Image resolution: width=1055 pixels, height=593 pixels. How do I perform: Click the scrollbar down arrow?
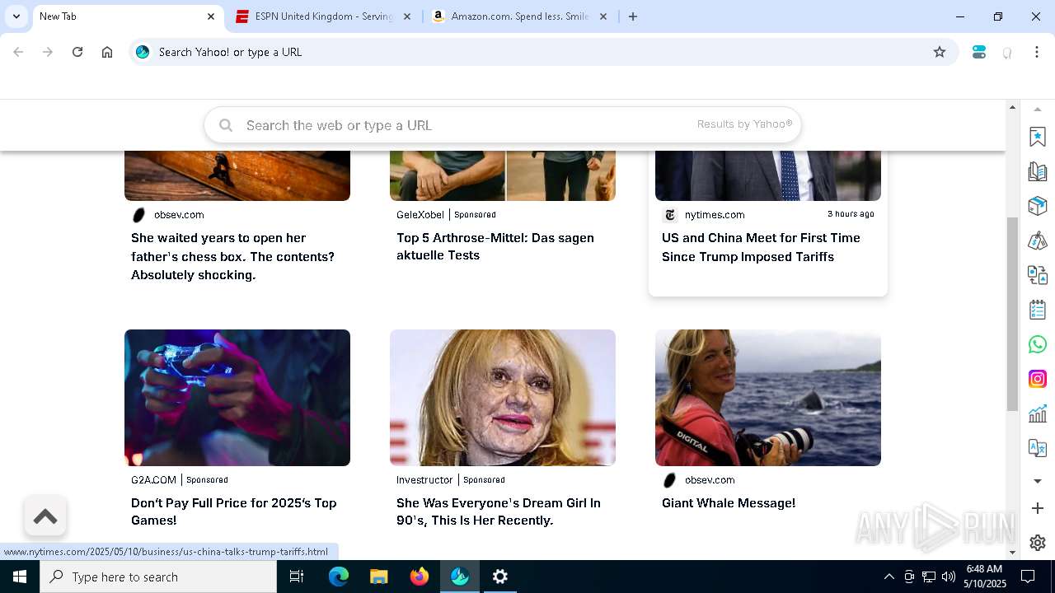[1012, 553]
